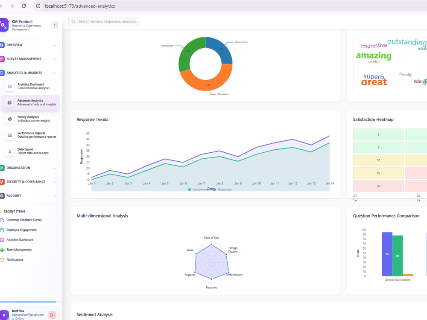Click the word 'amazing' in word cloud
This screenshot has height=320, width=427.
point(374,55)
